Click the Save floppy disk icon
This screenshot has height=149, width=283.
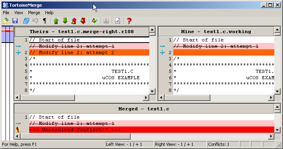[15, 21]
